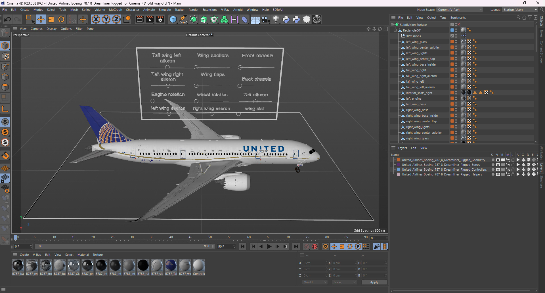
Task: Step to previous frame
Action: coord(261,246)
